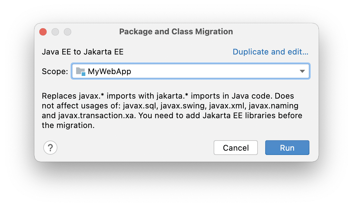Expand the Scope dropdown arrow
The image size is (353, 207).
tap(302, 71)
